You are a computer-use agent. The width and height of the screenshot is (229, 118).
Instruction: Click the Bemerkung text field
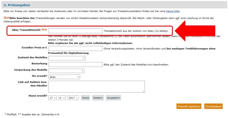point(75,64)
